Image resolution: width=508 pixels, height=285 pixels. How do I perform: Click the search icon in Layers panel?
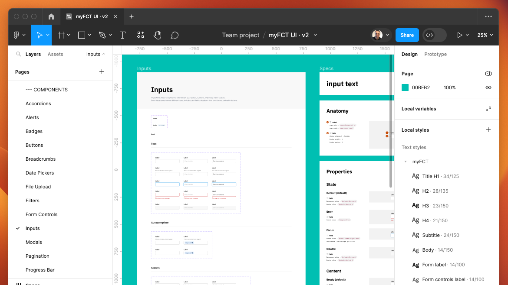click(18, 54)
